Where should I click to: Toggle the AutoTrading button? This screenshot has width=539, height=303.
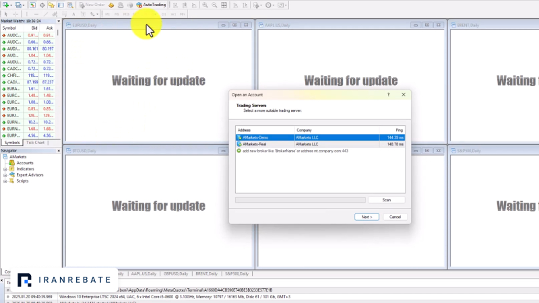(x=151, y=5)
